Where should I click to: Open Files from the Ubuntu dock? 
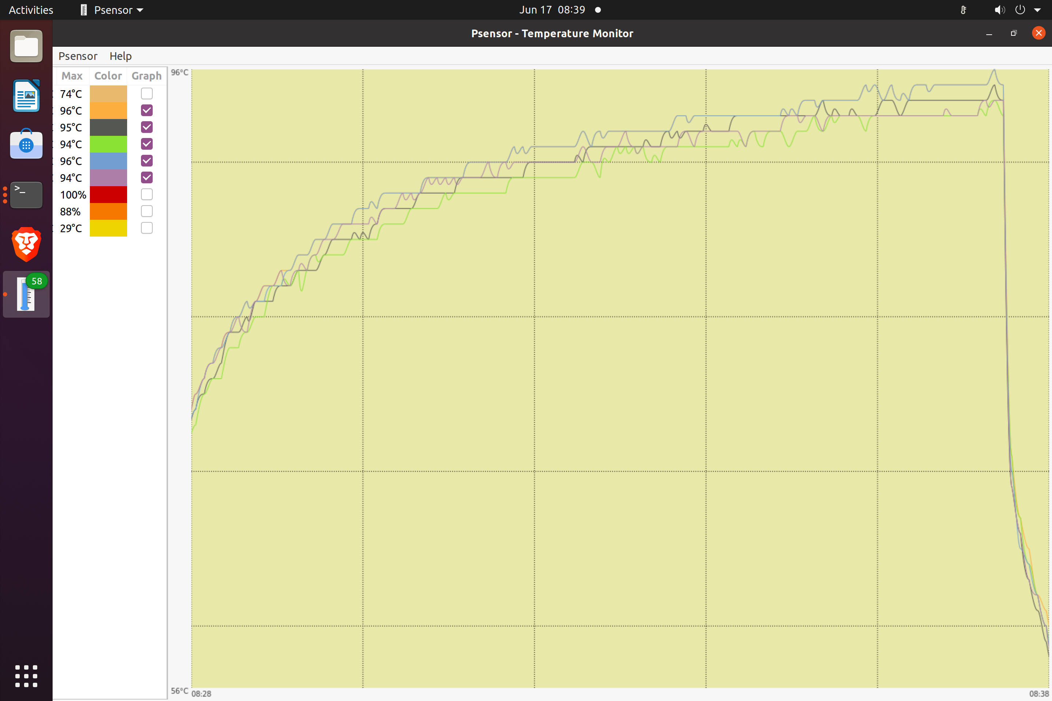(26, 46)
